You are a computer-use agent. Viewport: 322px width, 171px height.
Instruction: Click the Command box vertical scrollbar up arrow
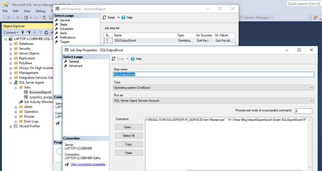tap(310, 120)
